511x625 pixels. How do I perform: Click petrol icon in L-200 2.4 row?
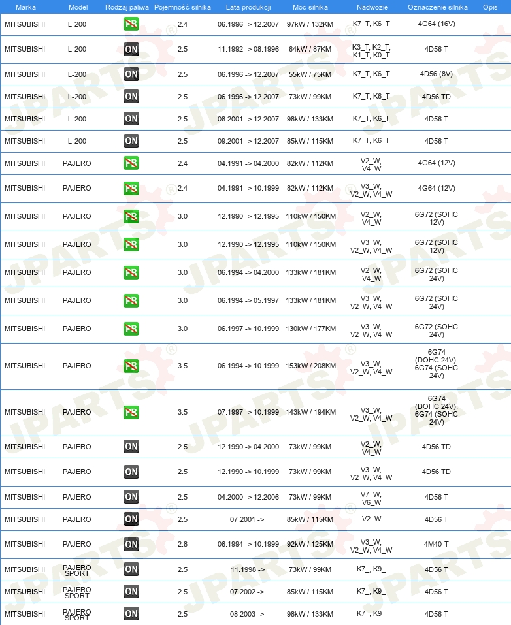131,24
